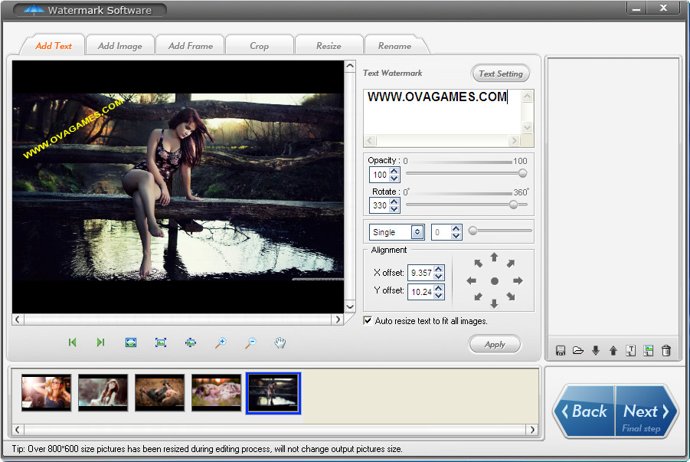Align watermark to the top-left arrow
Image resolution: width=690 pixels, height=462 pixels.
479,264
